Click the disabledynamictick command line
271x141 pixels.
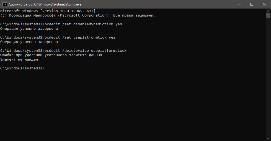pyautogui.click(x=61, y=24)
